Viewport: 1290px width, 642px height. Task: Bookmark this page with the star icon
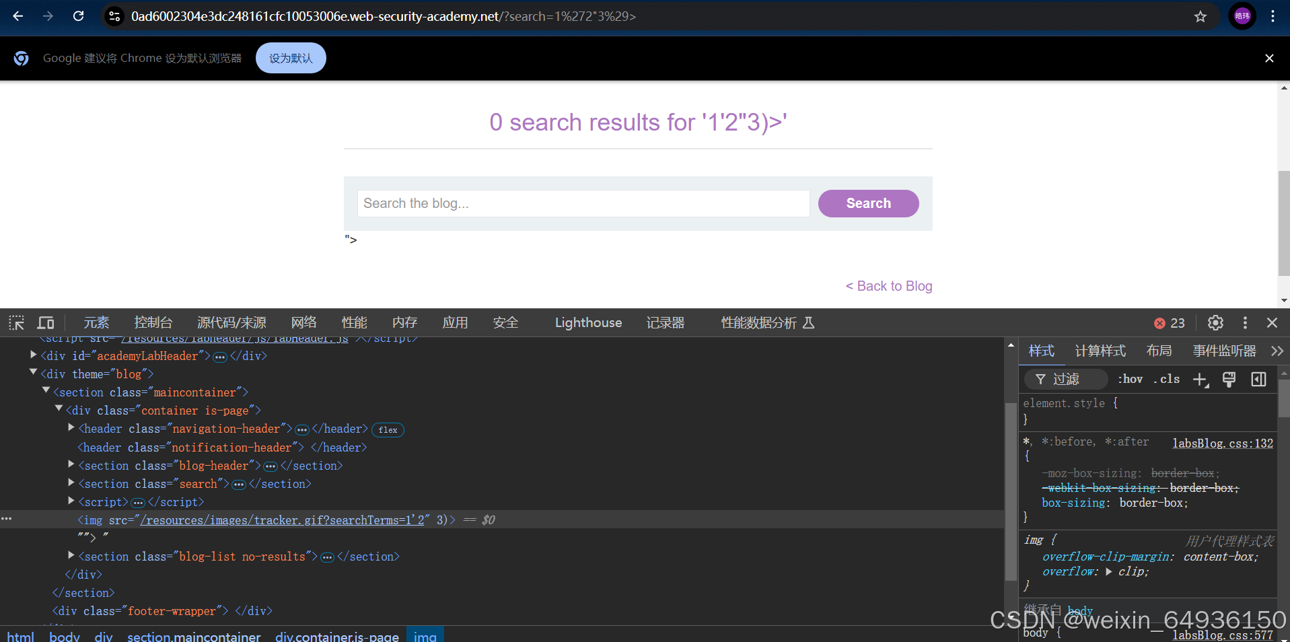pos(1201,16)
